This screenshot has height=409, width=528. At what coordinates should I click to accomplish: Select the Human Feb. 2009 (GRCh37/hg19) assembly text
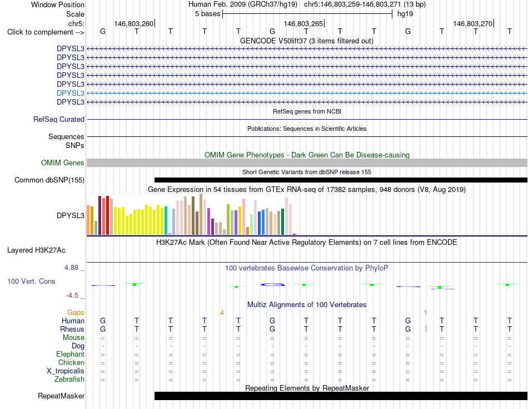point(243,4)
